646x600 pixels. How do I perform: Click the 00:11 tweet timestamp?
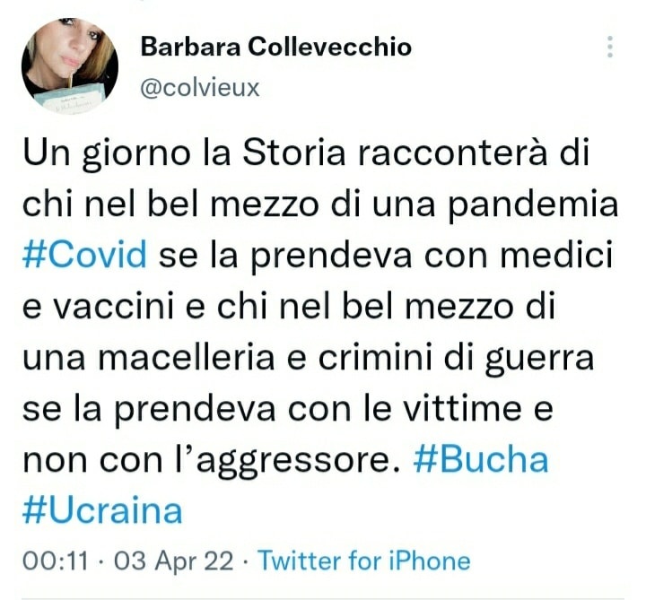click(x=56, y=561)
